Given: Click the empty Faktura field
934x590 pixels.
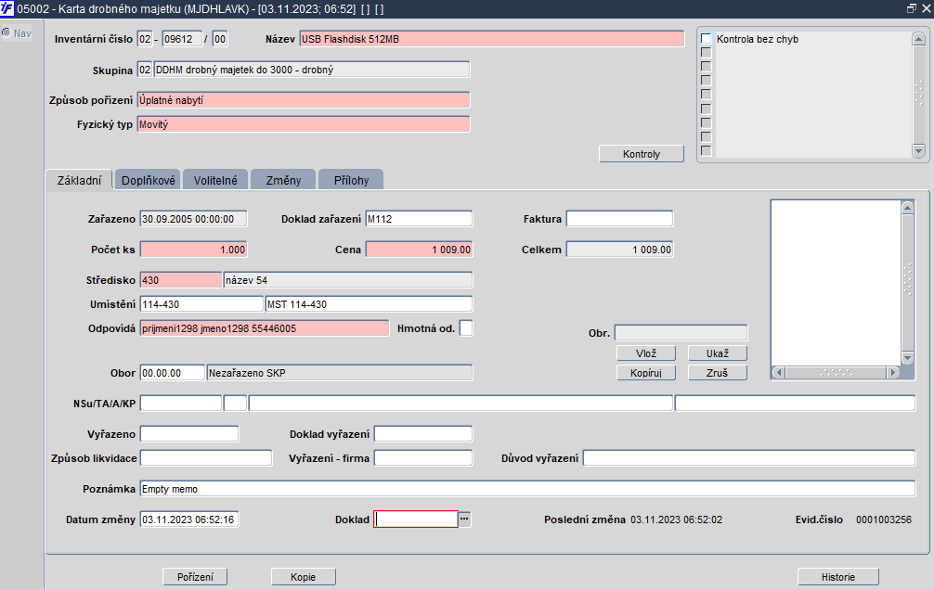Looking at the screenshot, I should click(620, 219).
